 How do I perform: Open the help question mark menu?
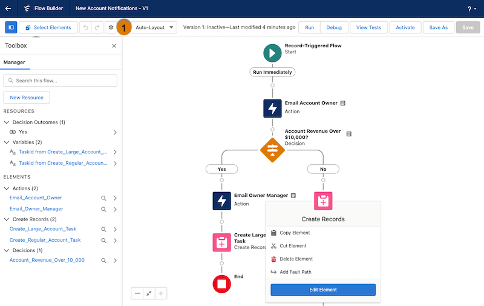pos(472,9)
